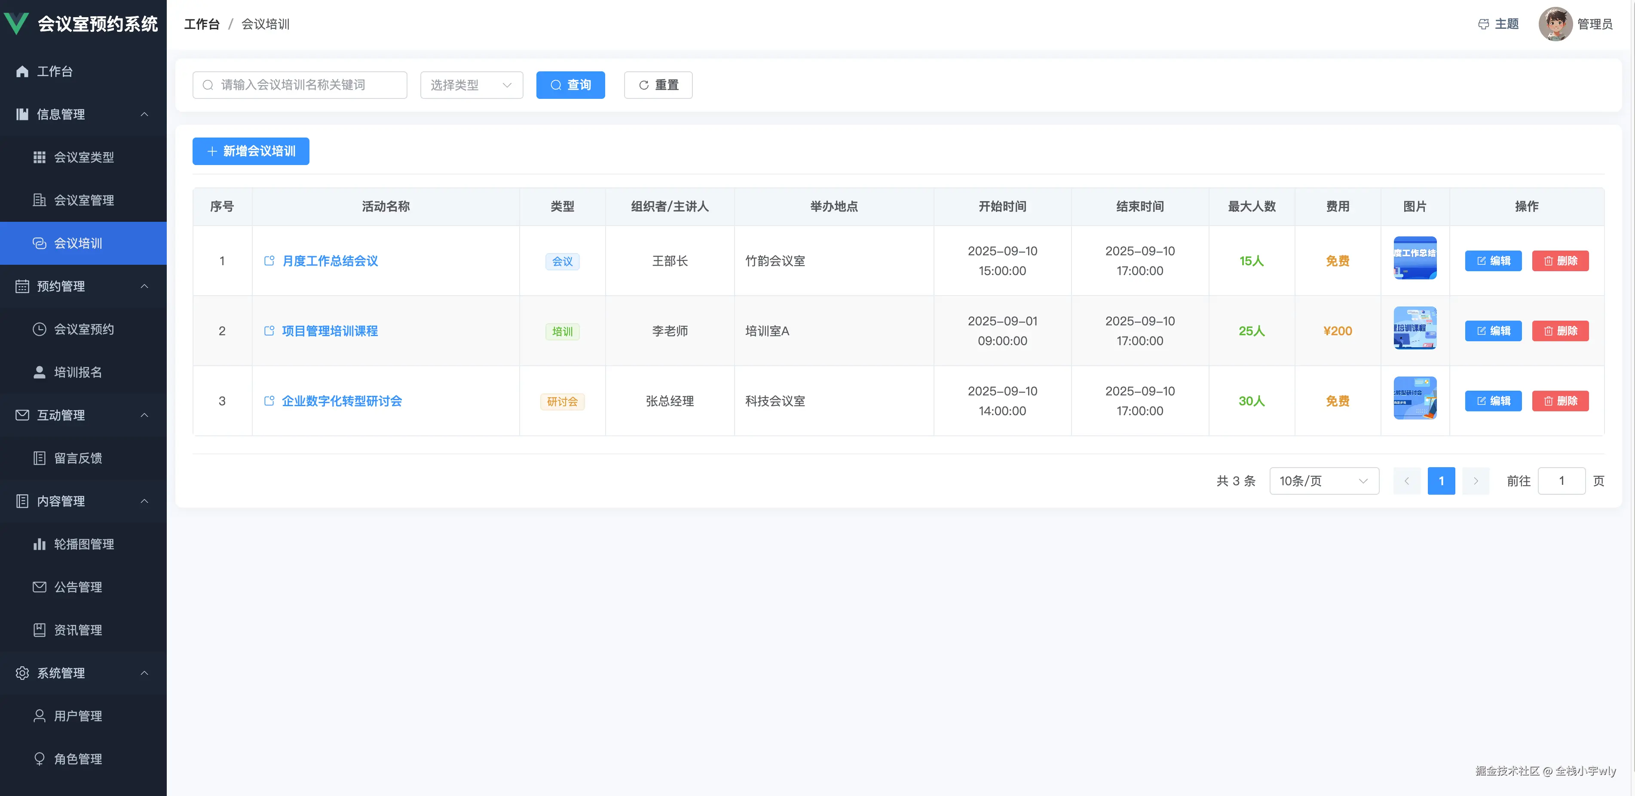The height and width of the screenshot is (796, 1635).
Task: Open the external link icon beside 月度工作总结会议
Action: (270, 260)
